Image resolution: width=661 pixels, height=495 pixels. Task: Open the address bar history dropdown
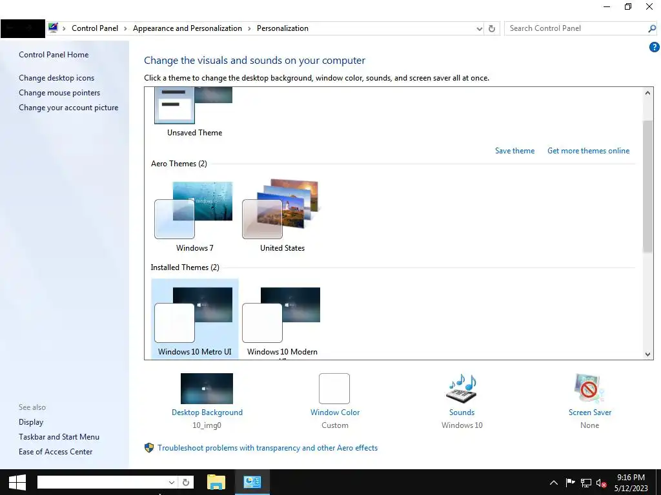pos(480,28)
